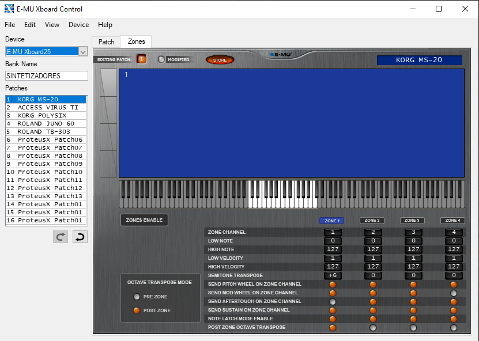Screen dimensions: 479x341
Task: Toggle Zone 3 note latch mode LED
Action: [413, 319]
